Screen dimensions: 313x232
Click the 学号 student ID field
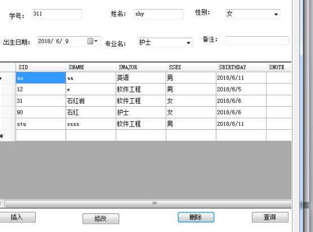[57, 14]
